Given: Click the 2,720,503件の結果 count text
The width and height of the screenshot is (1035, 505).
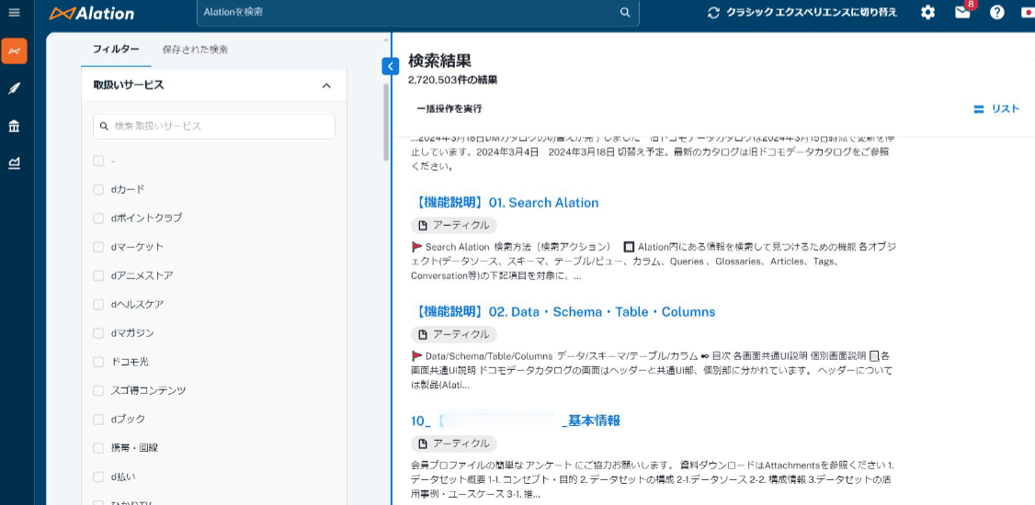Looking at the screenshot, I should pos(453,81).
